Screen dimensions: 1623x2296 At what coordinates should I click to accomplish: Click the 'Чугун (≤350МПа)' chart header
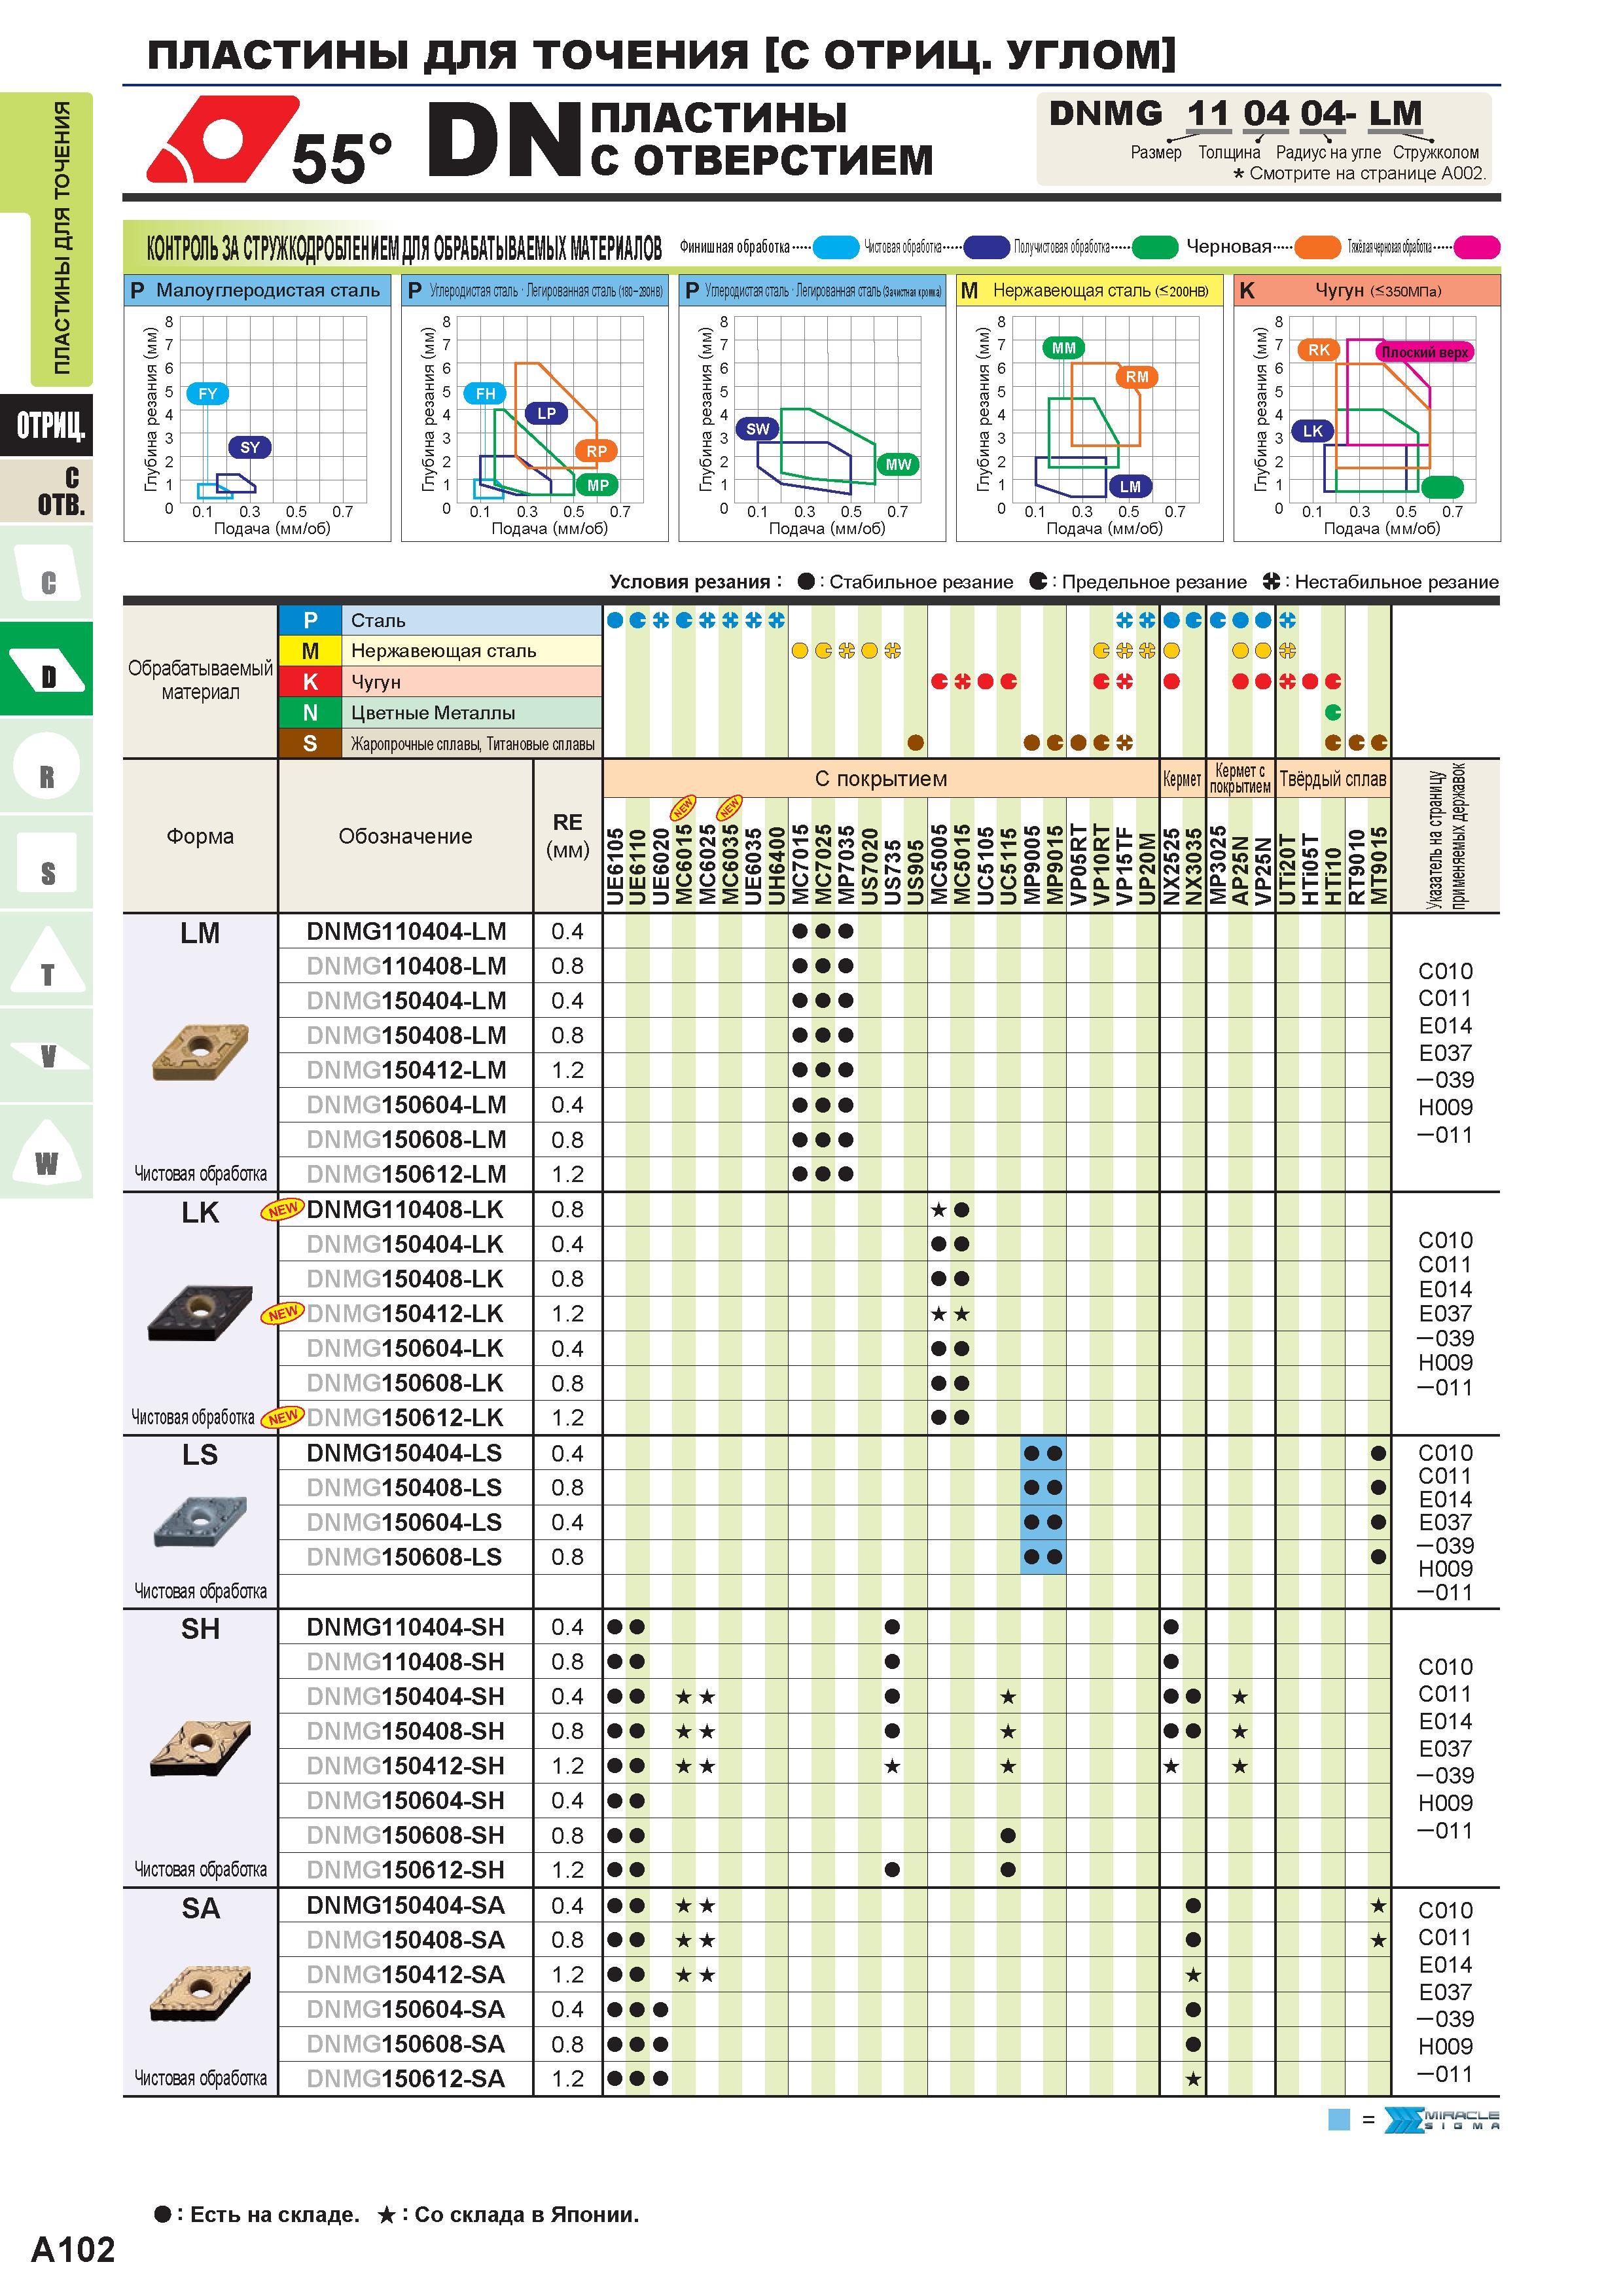tap(1367, 291)
